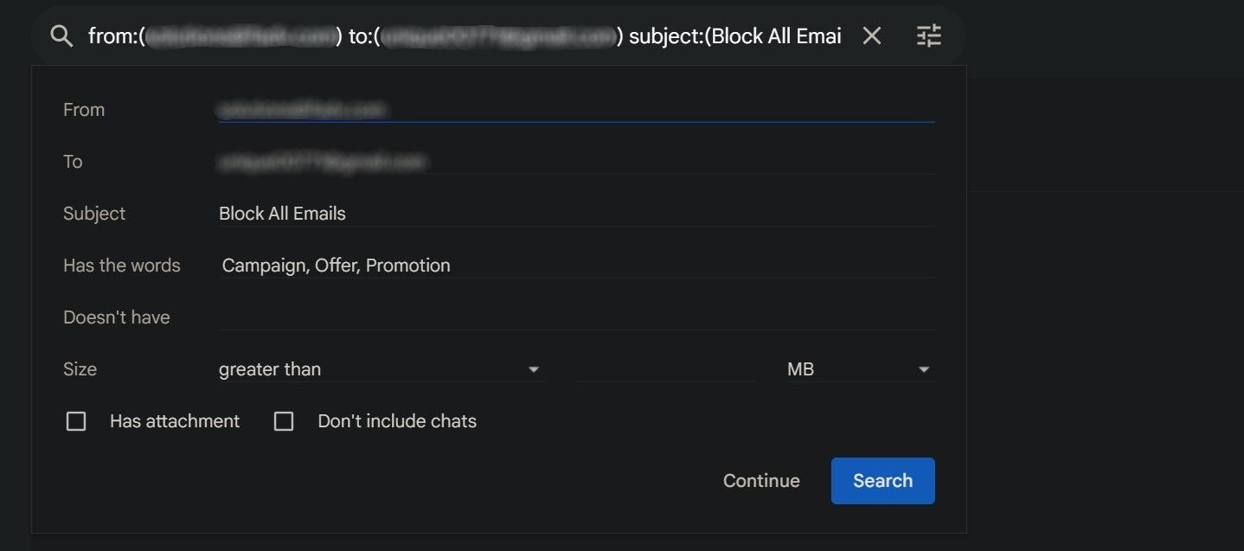The height and width of the screenshot is (551, 1244).
Task: Click the empty size value field
Action: click(666, 368)
